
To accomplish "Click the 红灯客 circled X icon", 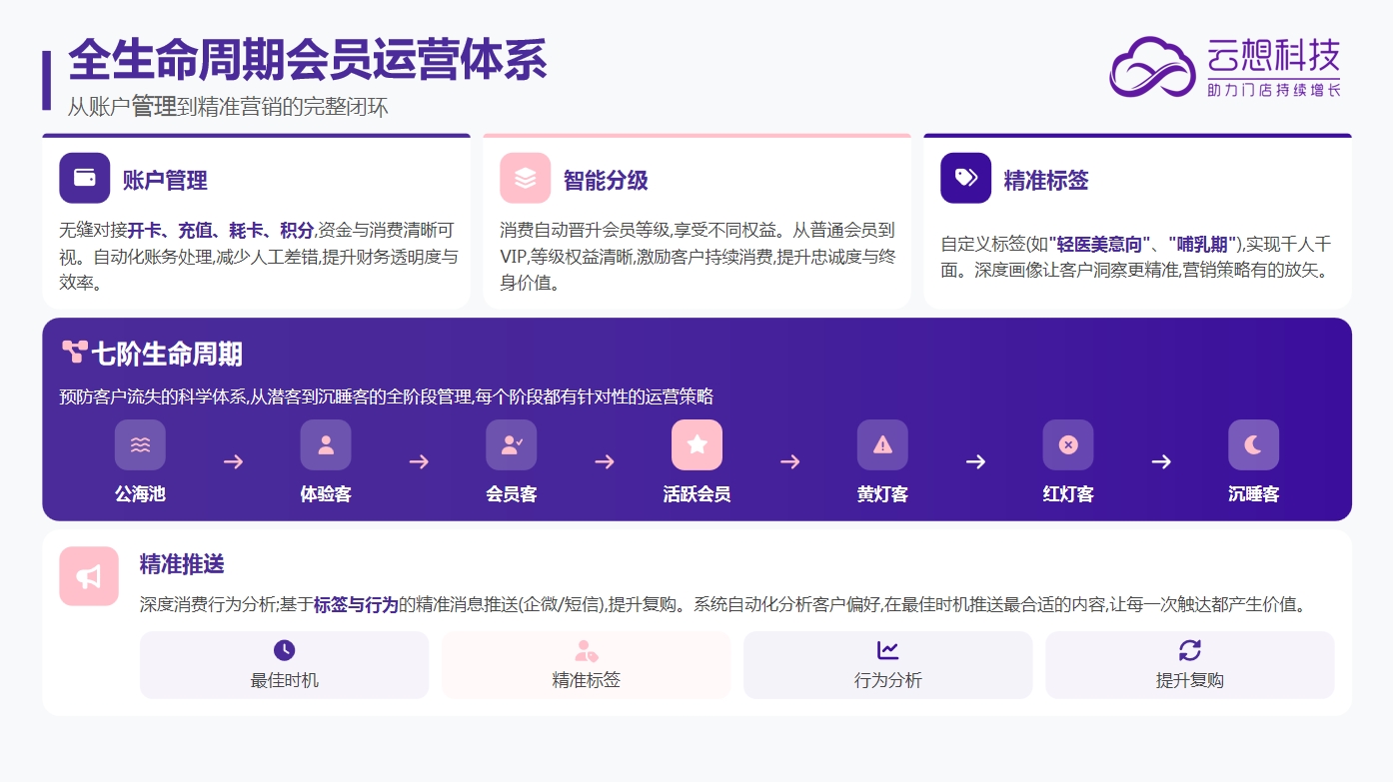I will point(1067,445).
